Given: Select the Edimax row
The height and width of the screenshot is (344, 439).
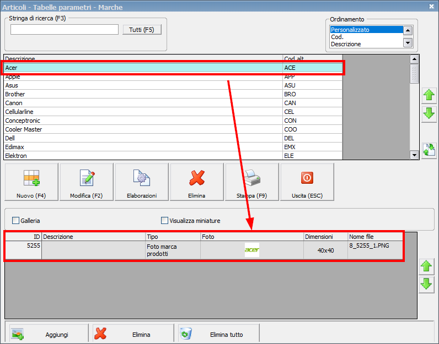Looking at the screenshot, I should 173,147.
